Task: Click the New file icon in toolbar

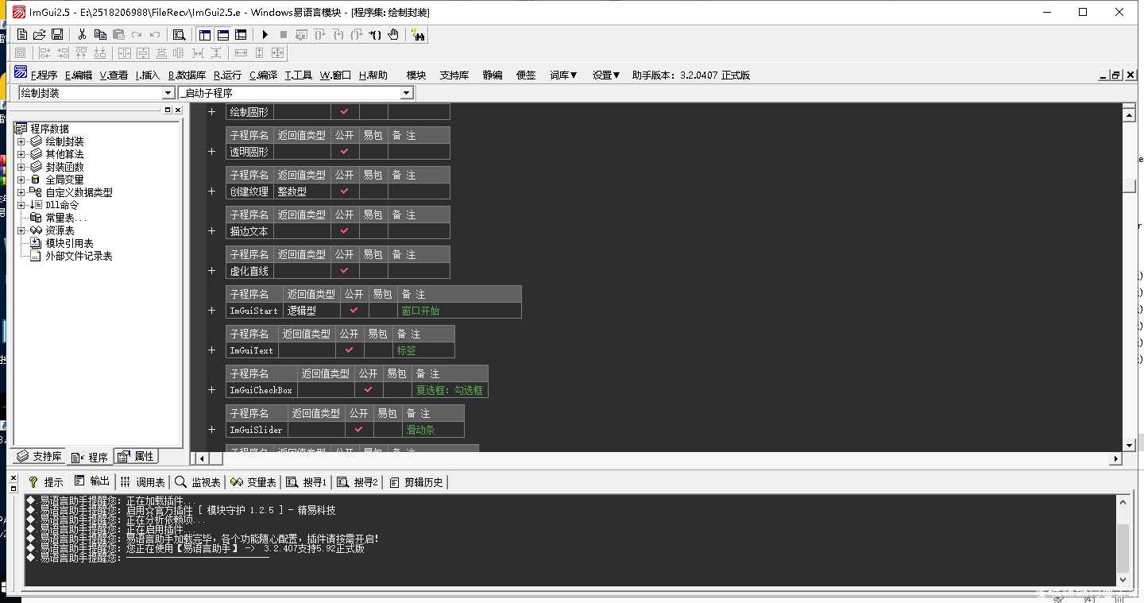Action: [22, 34]
